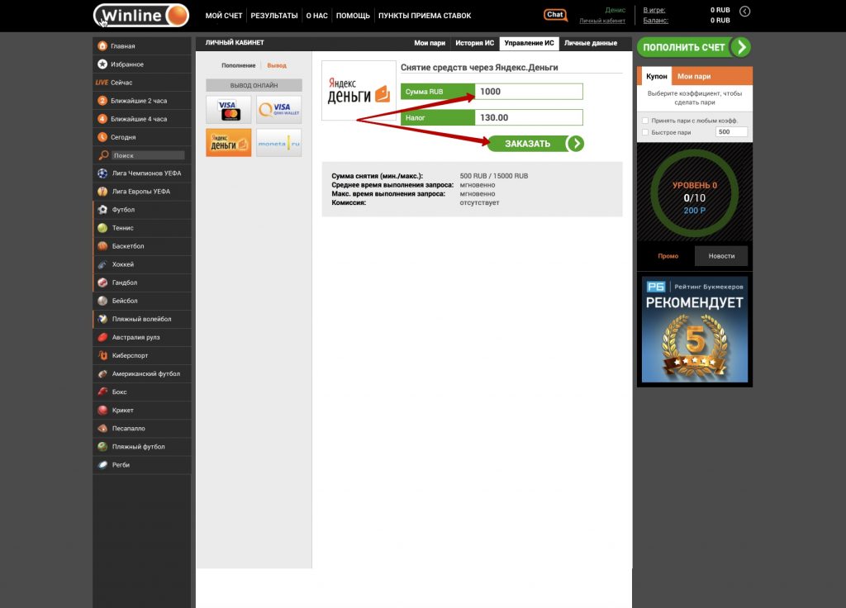846x608 pixels.
Task: Choose Яндекс Деньги withdrawal option
Action: coord(228,142)
